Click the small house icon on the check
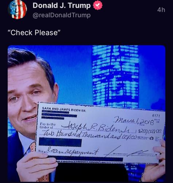 pos(151,138)
